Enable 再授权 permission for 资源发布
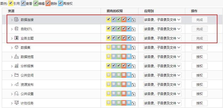 point(129,84)
